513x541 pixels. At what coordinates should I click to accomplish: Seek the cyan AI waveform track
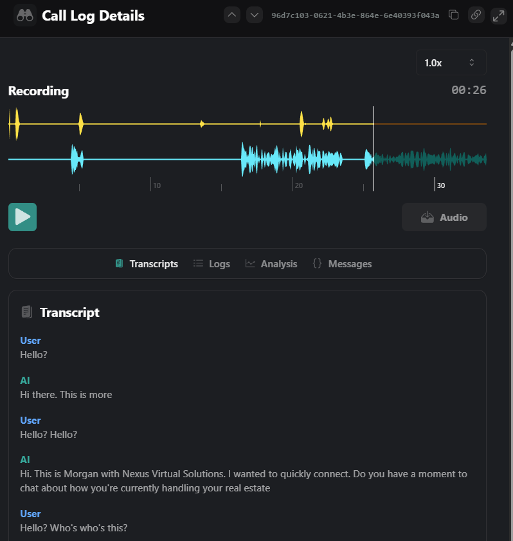point(248,160)
